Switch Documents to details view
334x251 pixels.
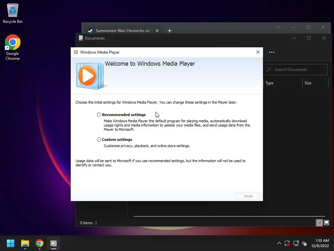pos(319,223)
